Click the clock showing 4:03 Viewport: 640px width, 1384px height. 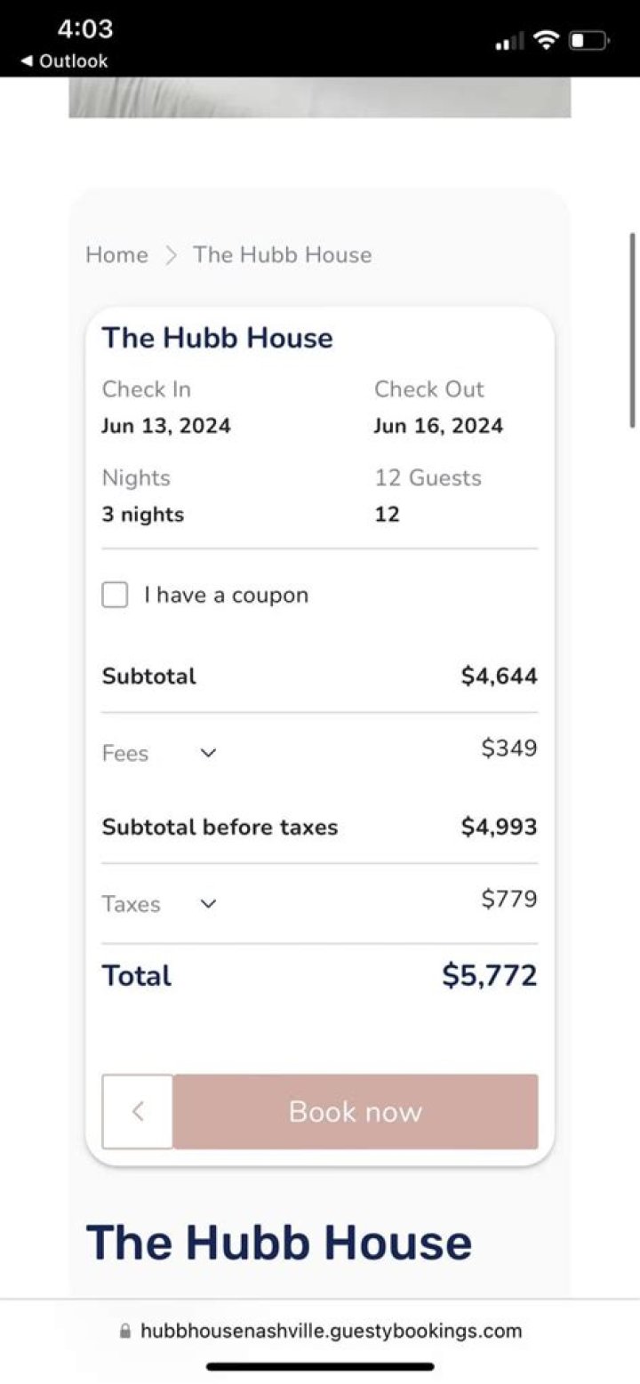[85, 29]
